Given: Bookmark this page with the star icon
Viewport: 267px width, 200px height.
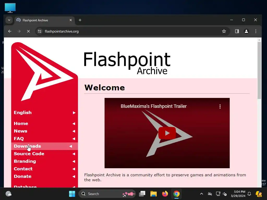Looking at the screenshot, I should click(x=224, y=31).
